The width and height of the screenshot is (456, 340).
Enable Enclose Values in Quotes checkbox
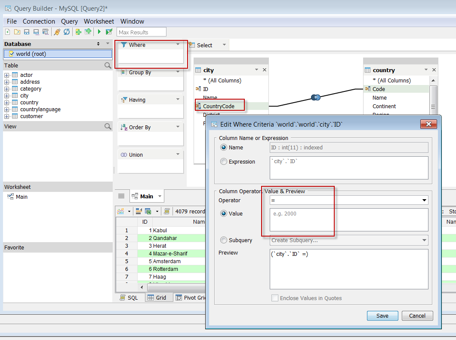click(274, 298)
